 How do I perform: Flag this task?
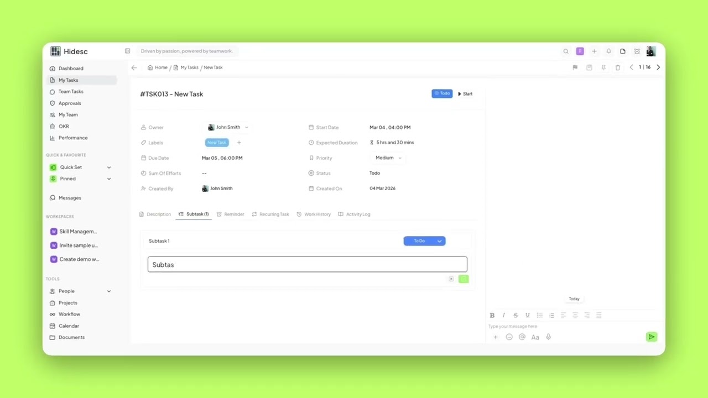(575, 67)
